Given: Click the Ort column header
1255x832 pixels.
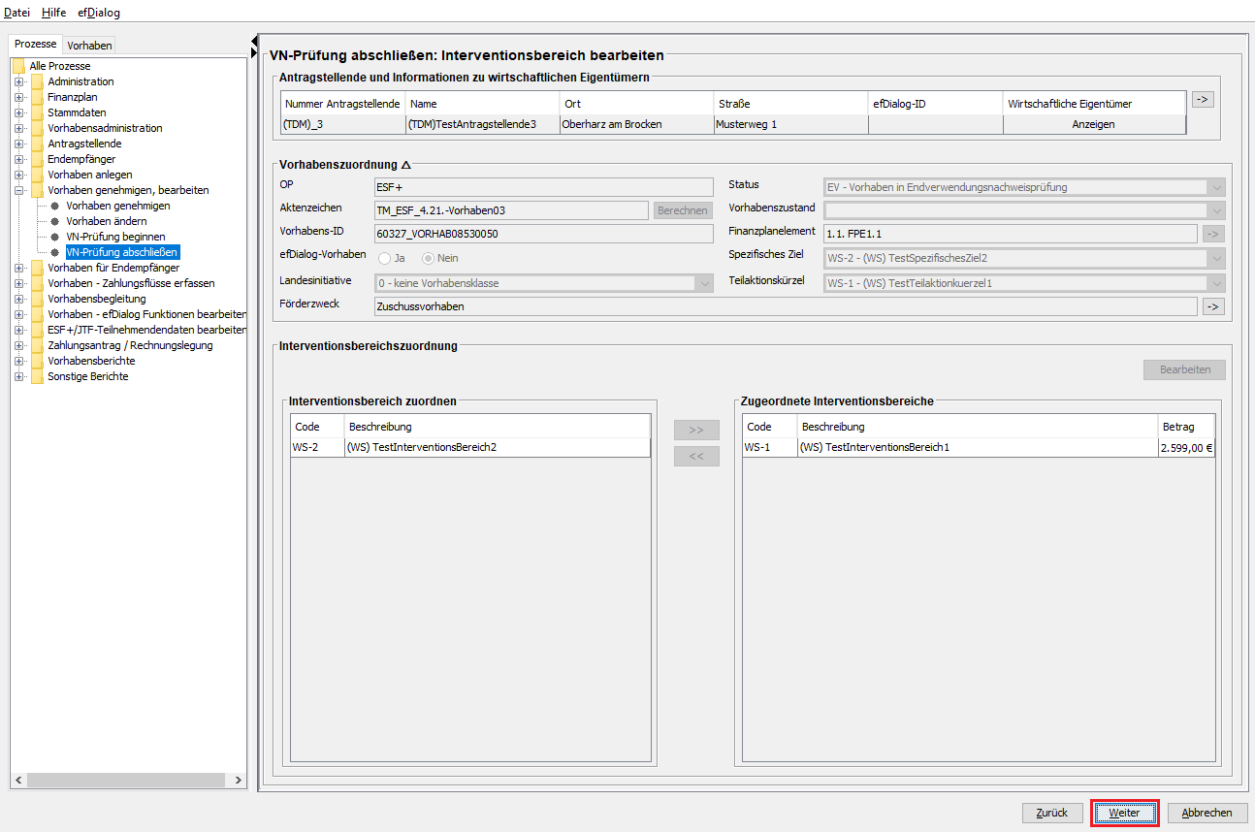Looking at the screenshot, I should (x=635, y=103).
